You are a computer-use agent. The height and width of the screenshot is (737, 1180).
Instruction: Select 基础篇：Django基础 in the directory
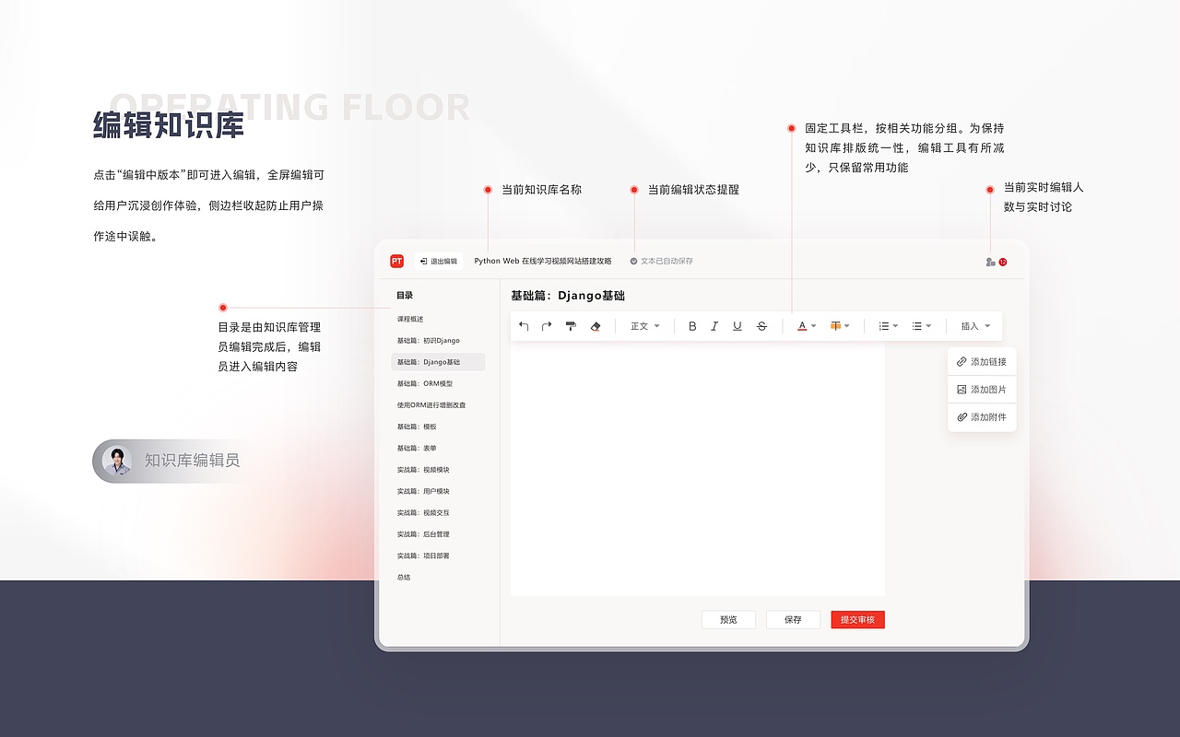[x=438, y=362]
